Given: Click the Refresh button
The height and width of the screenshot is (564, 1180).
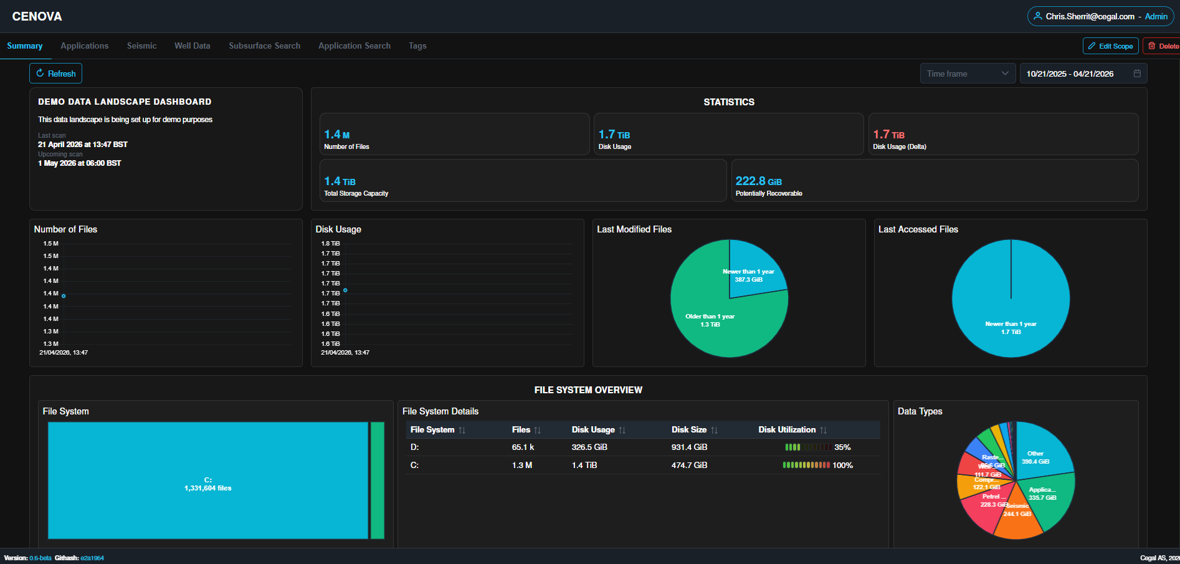Looking at the screenshot, I should point(56,74).
